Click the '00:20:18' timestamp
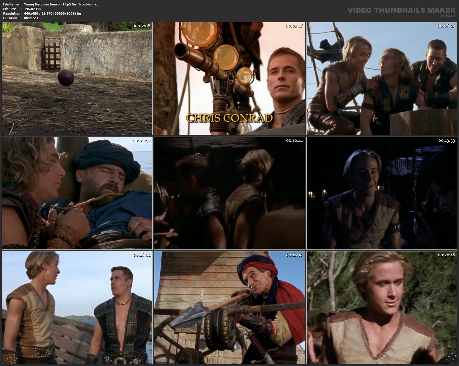Viewport: 459px width, 366px height. pyautogui.click(x=446, y=255)
